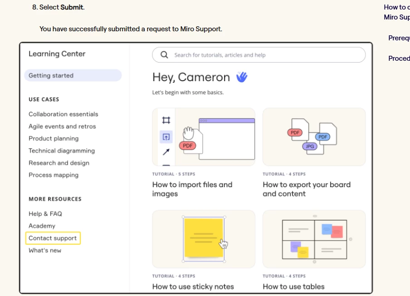Click the 'USE CASES' section header

pyautogui.click(x=44, y=99)
